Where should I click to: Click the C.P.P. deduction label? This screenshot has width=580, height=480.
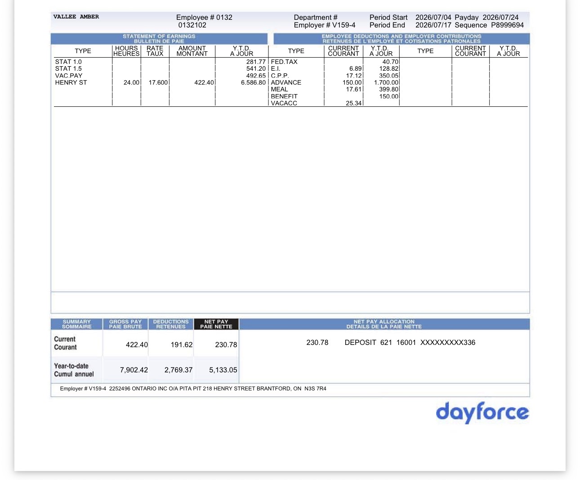pyautogui.click(x=280, y=76)
